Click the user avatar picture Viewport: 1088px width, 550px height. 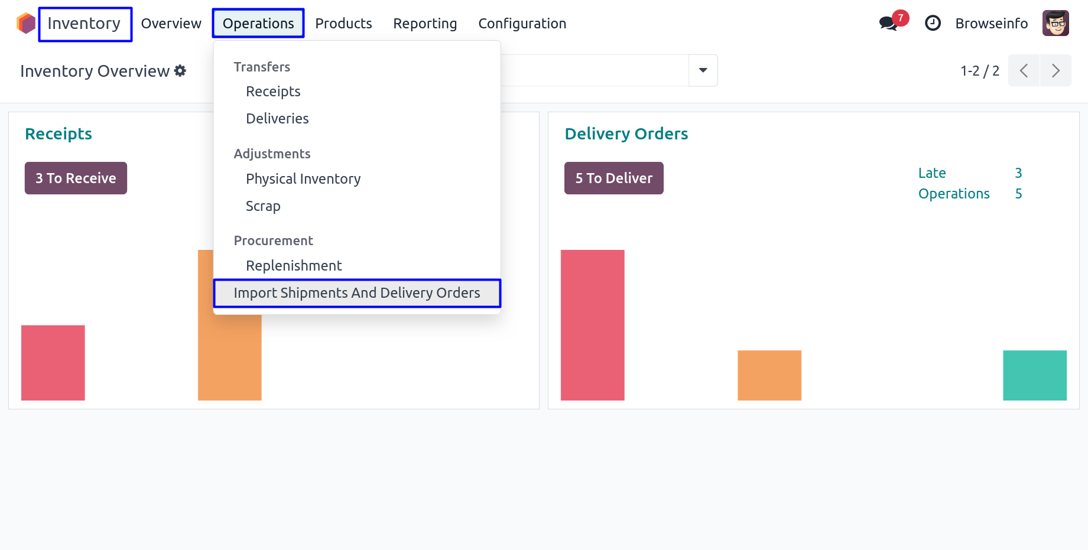click(1055, 24)
